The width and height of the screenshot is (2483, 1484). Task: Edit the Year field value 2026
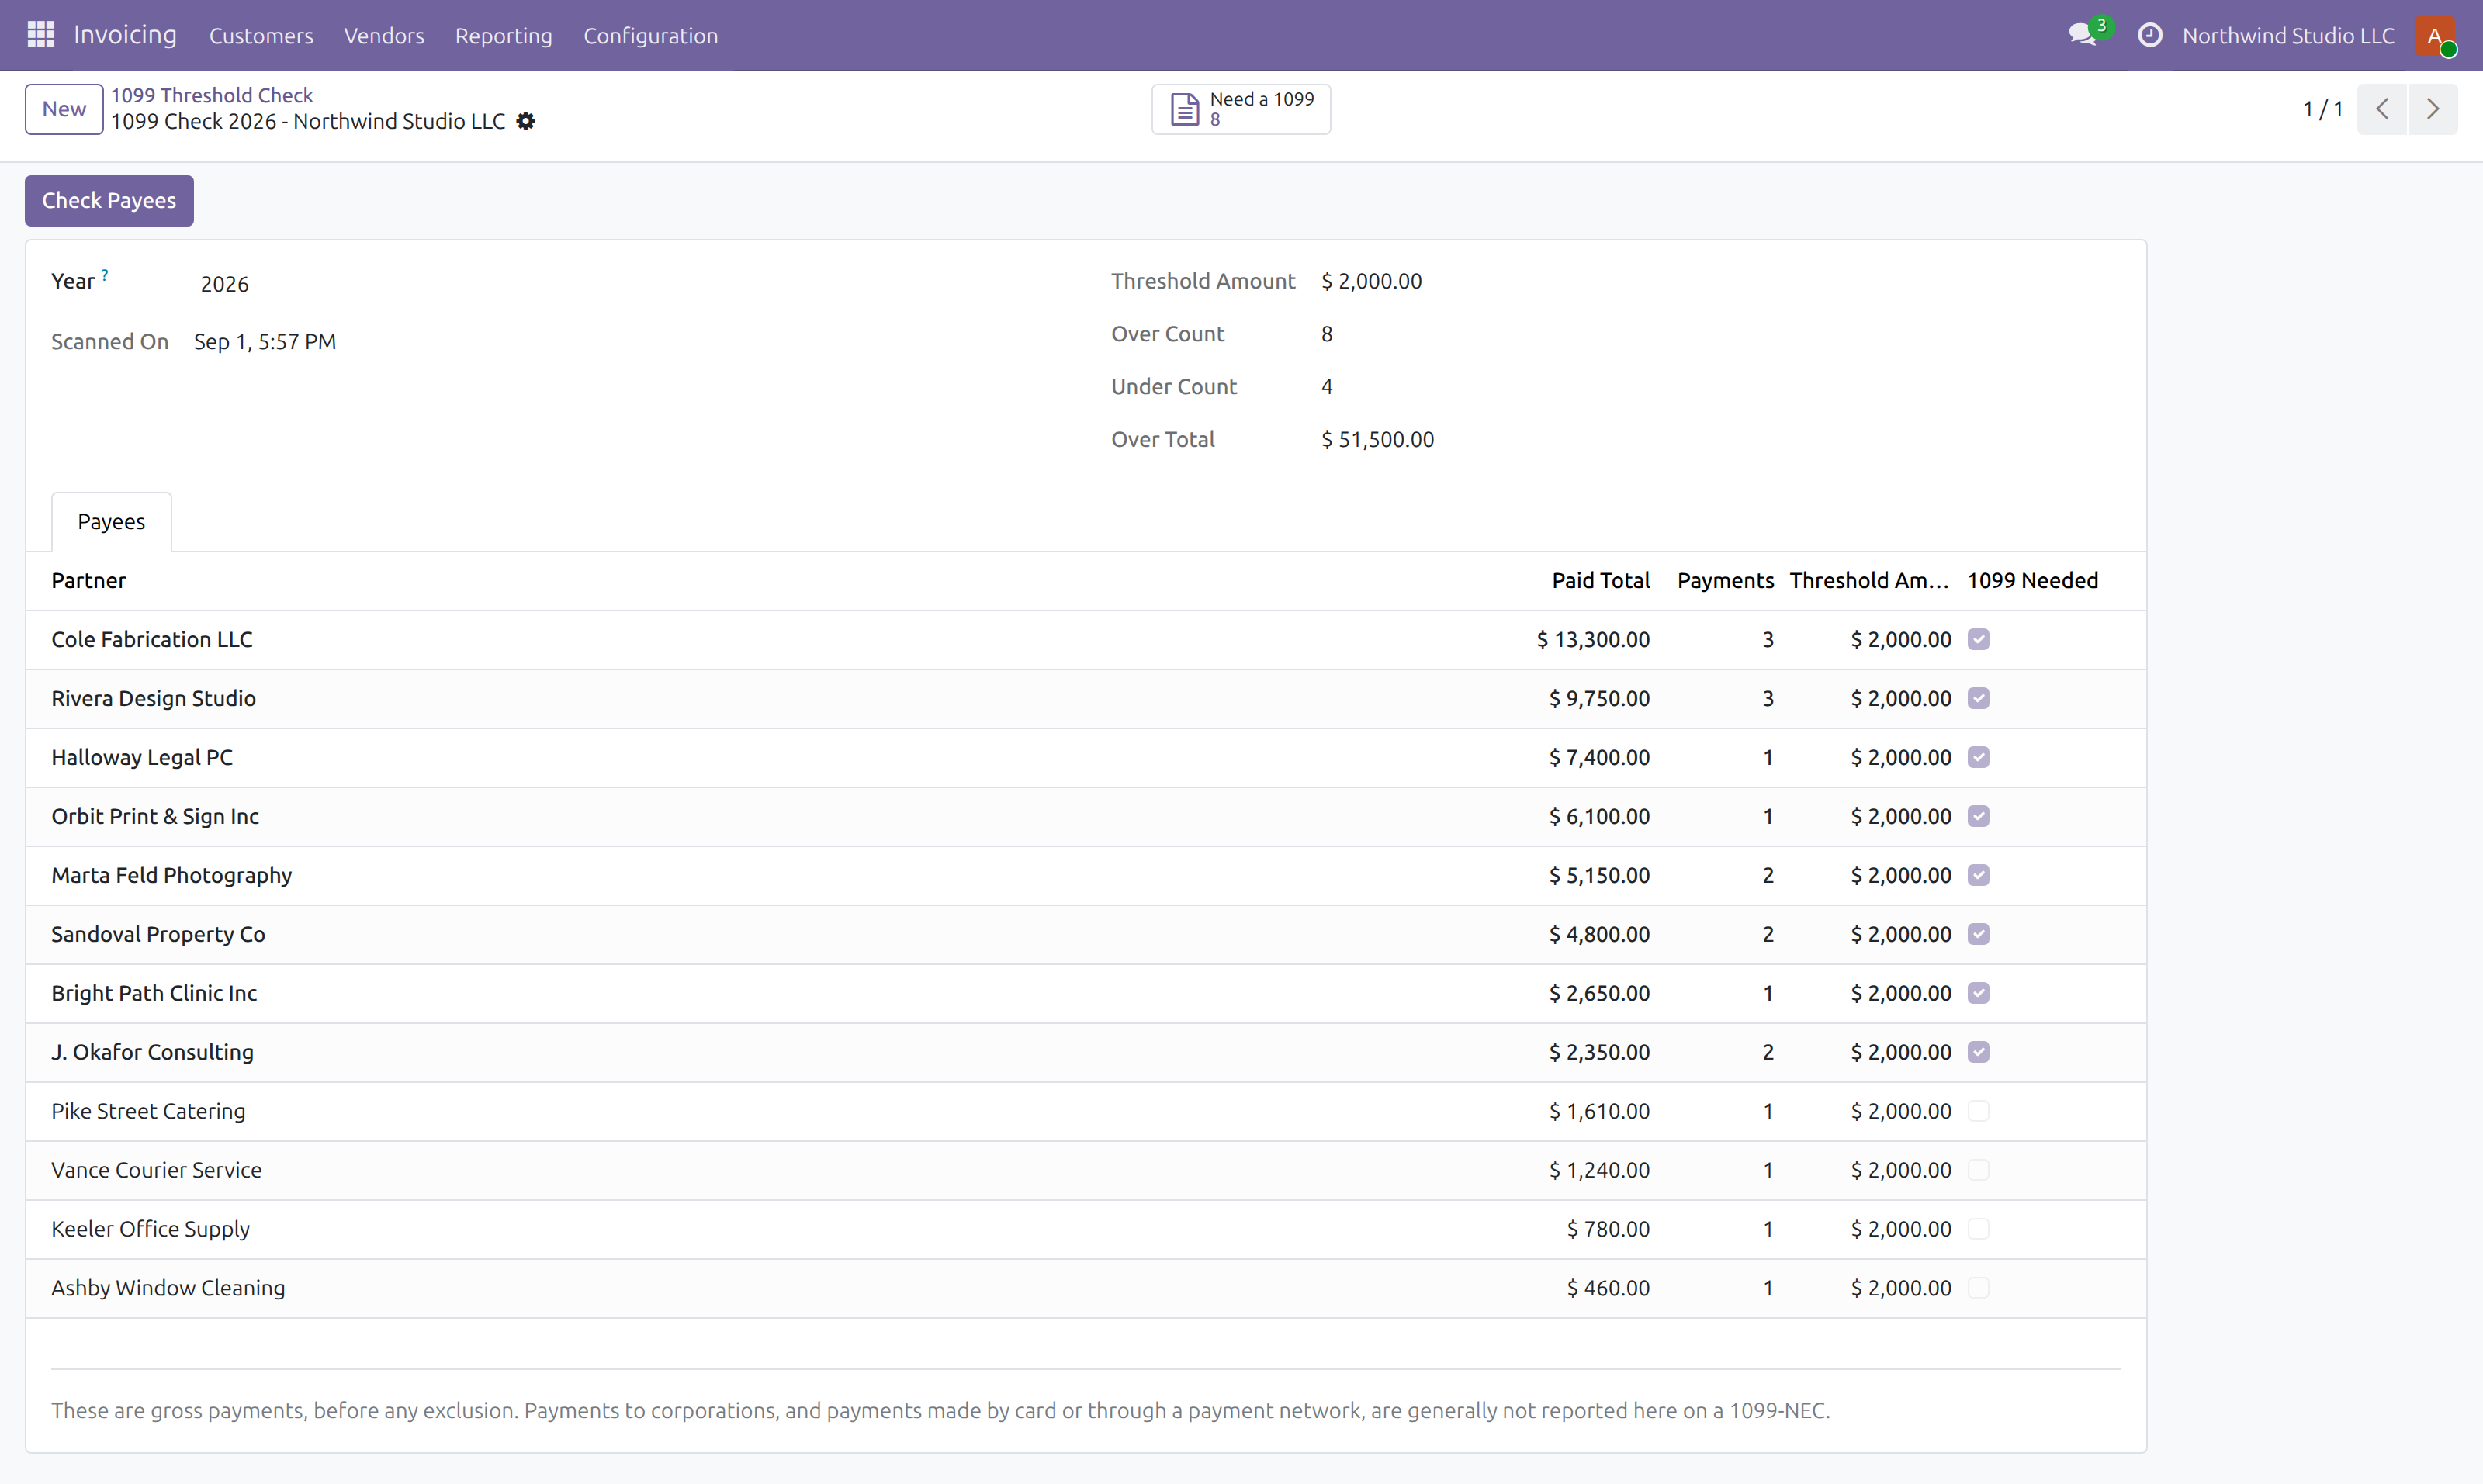pyautogui.click(x=224, y=284)
